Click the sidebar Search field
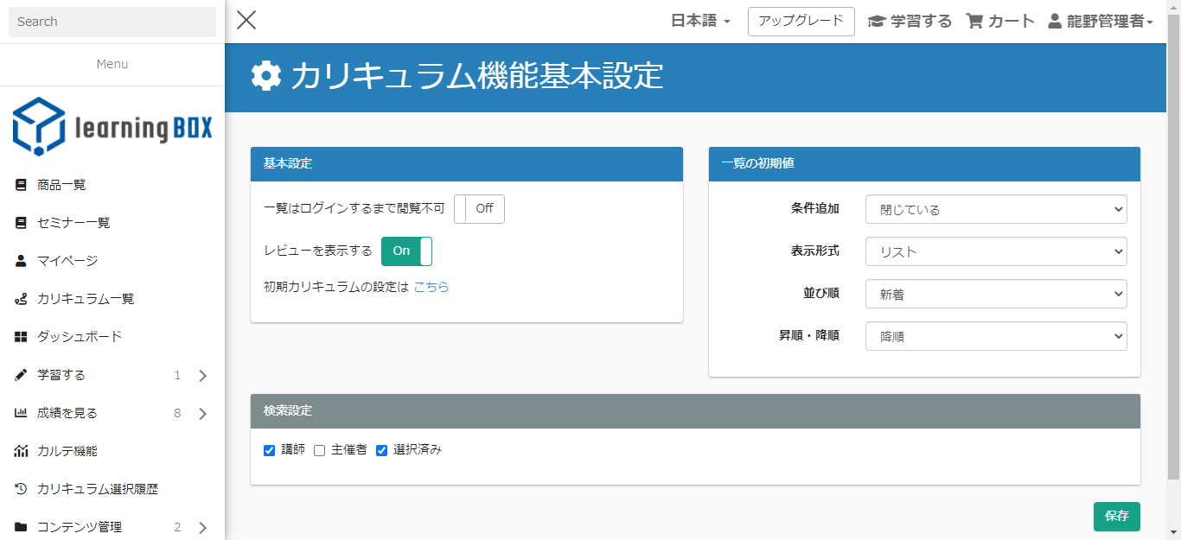Image resolution: width=1181 pixels, height=540 pixels. (112, 22)
